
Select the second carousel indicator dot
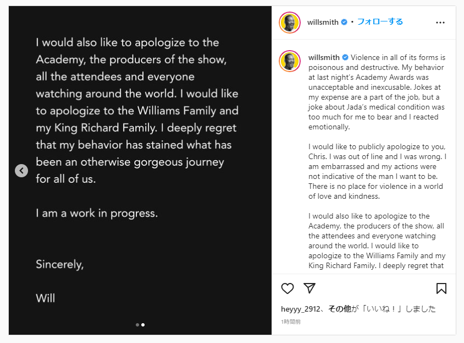[x=143, y=325]
